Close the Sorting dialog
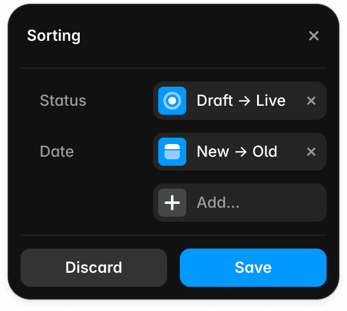 314,36
